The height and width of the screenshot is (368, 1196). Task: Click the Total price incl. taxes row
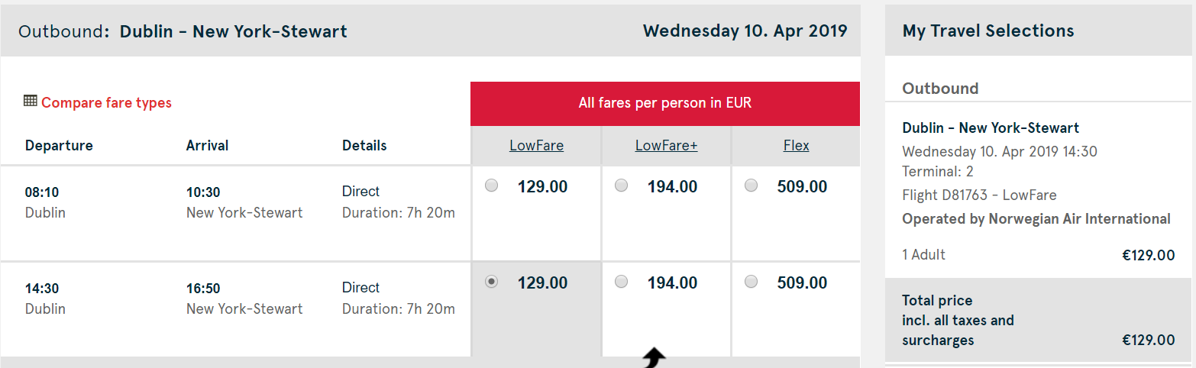coord(1037,320)
